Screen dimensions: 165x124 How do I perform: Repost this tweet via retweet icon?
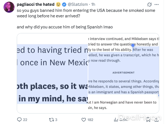pyautogui.click(x=51, y=120)
